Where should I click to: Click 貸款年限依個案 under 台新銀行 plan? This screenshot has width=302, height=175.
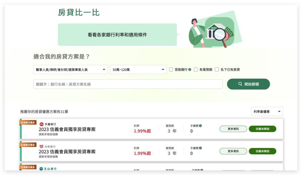(48, 157)
